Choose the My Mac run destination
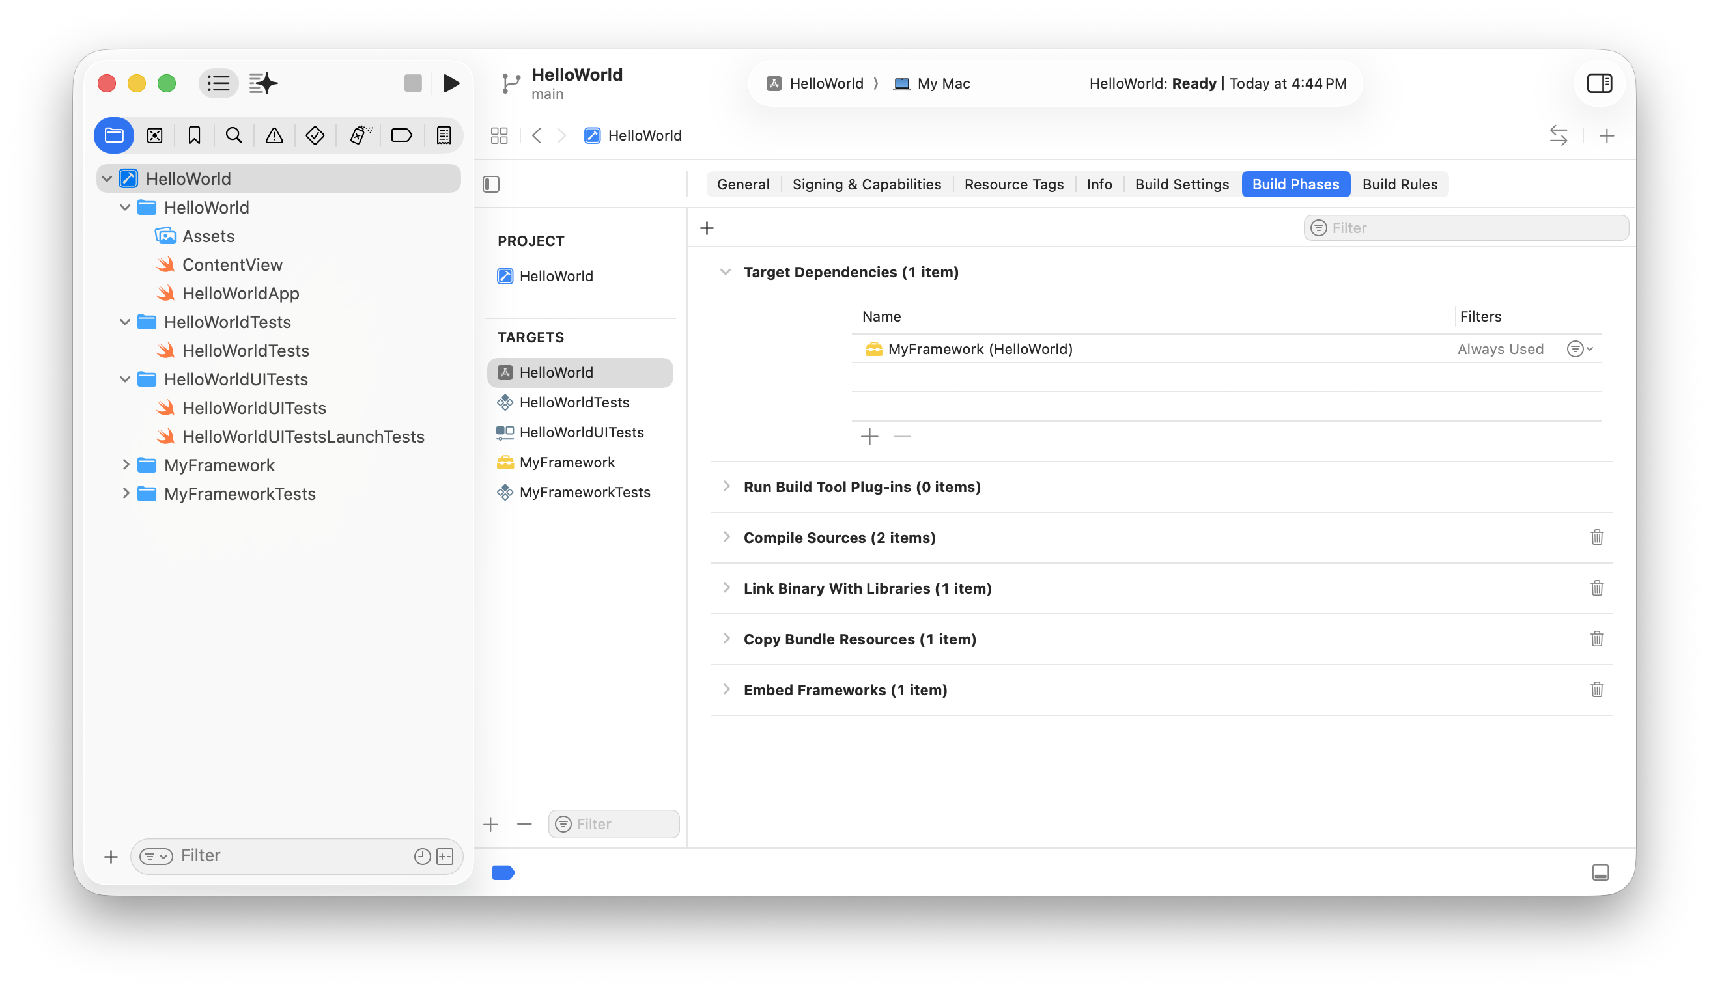This screenshot has height=992, width=1709. coord(931,83)
